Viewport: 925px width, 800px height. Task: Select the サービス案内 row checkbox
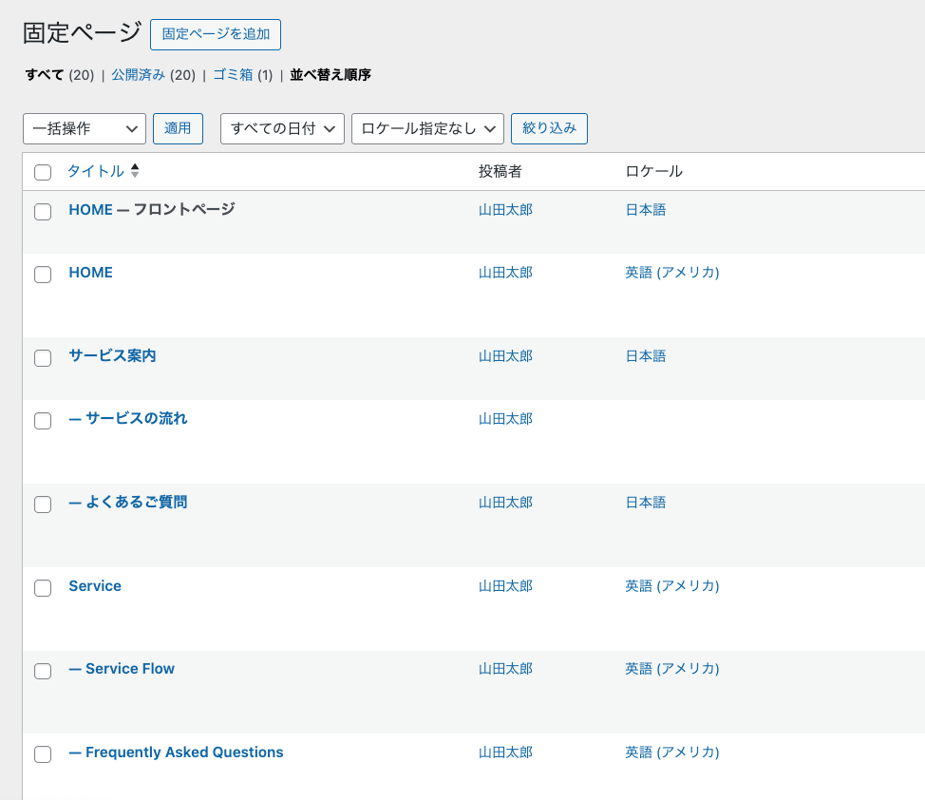(x=43, y=358)
